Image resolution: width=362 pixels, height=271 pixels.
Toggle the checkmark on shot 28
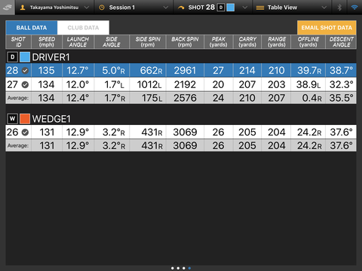click(25, 71)
